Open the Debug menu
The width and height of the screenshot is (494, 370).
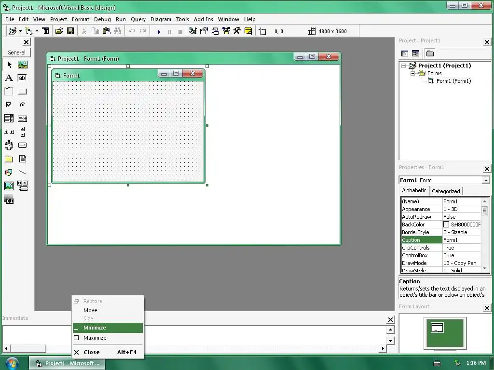(102, 19)
